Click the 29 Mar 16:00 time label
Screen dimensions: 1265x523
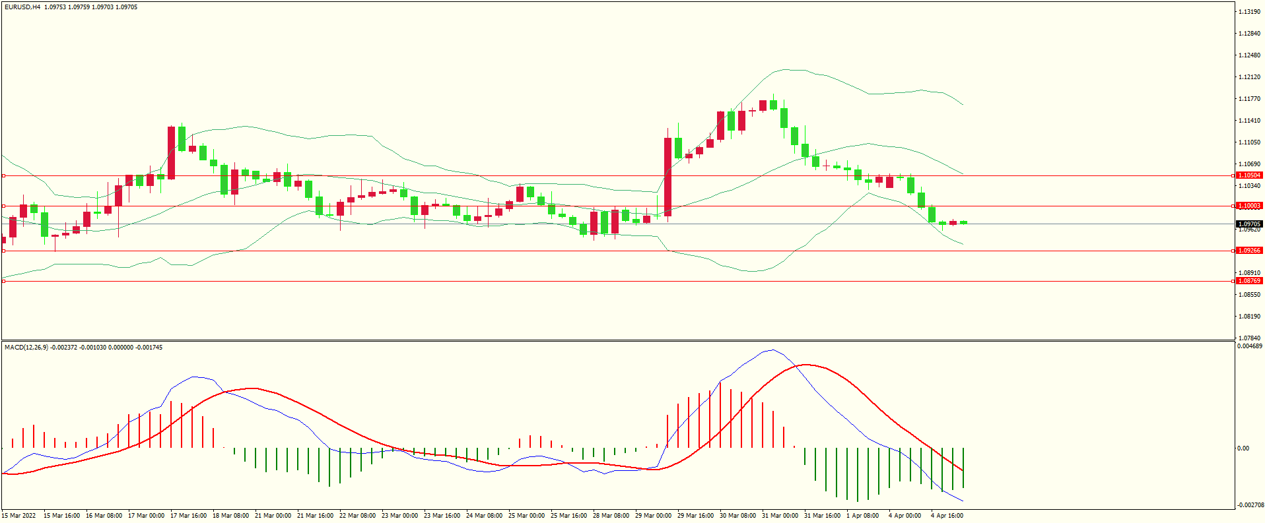pyautogui.click(x=695, y=516)
